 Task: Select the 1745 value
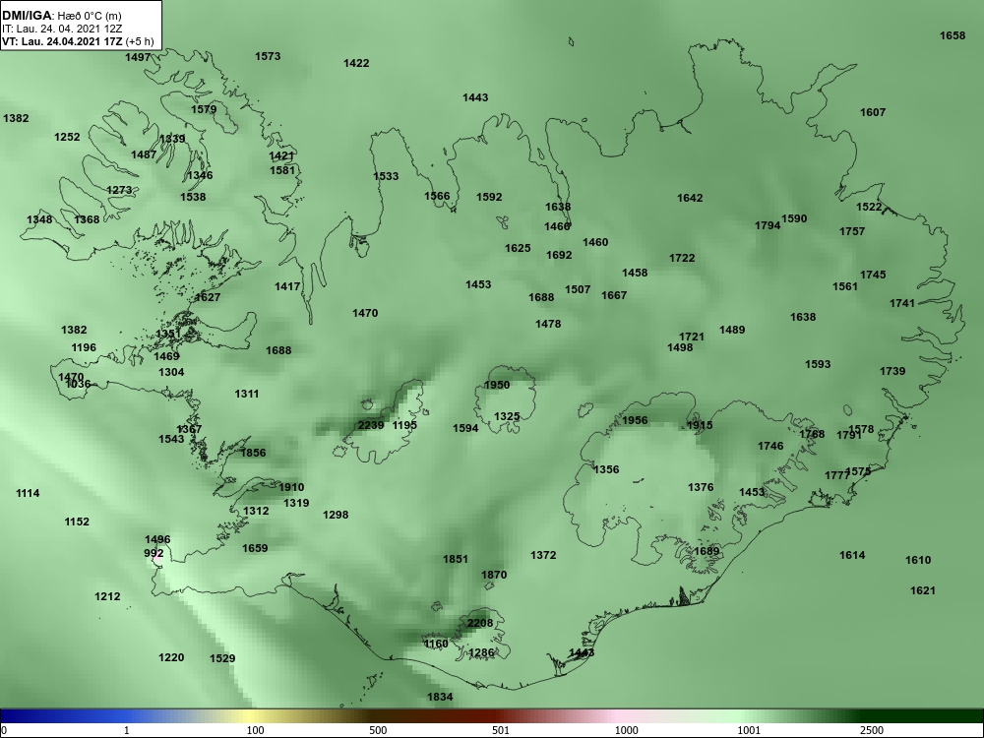[x=873, y=275]
